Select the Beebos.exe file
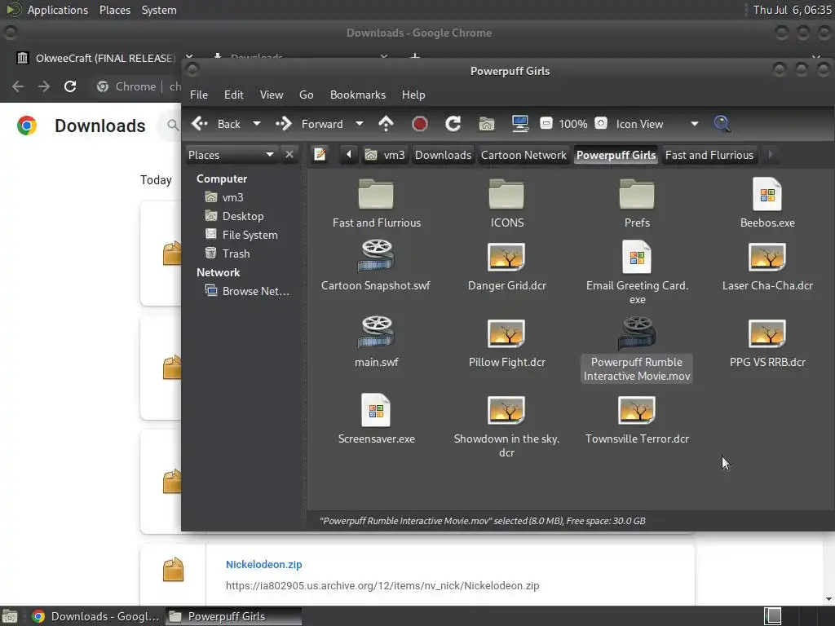The height and width of the screenshot is (626, 835). coord(767,204)
